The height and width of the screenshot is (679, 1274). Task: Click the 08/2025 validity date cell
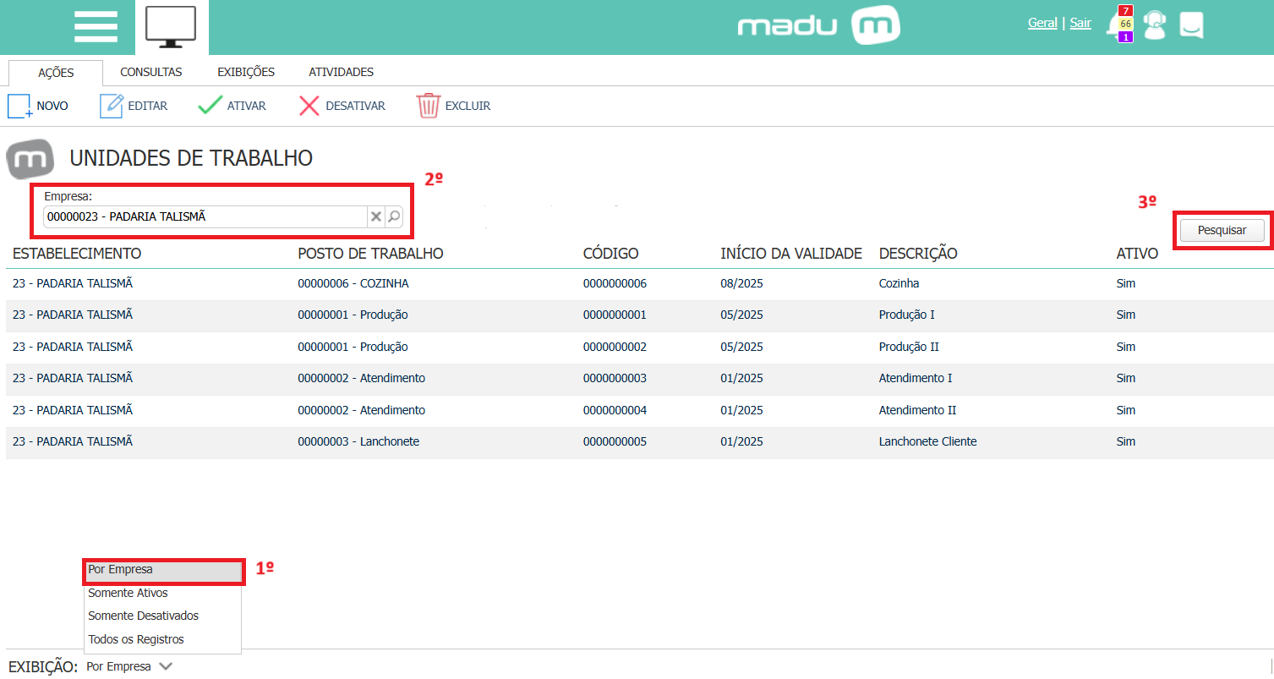(x=741, y=284)
